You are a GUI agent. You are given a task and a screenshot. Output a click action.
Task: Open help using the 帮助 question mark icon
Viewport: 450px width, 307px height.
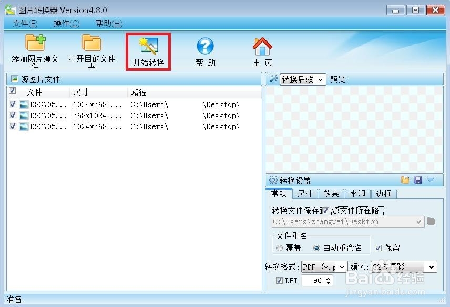pos(205,46)
